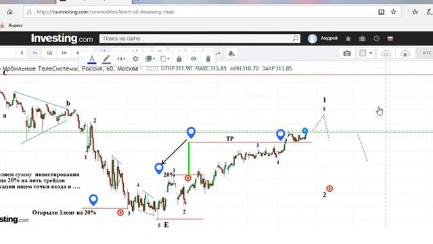Save chart layout to cloud
The image size is (433, 244).
pyautogui.click(x=405, y=54)
